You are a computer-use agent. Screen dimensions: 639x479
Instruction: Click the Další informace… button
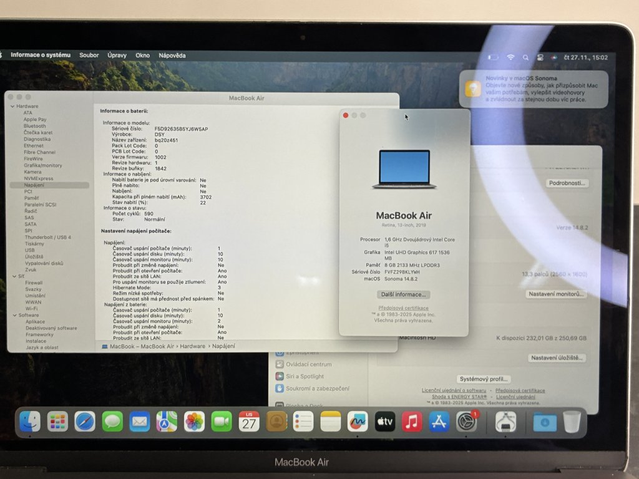tap(403, 294)
